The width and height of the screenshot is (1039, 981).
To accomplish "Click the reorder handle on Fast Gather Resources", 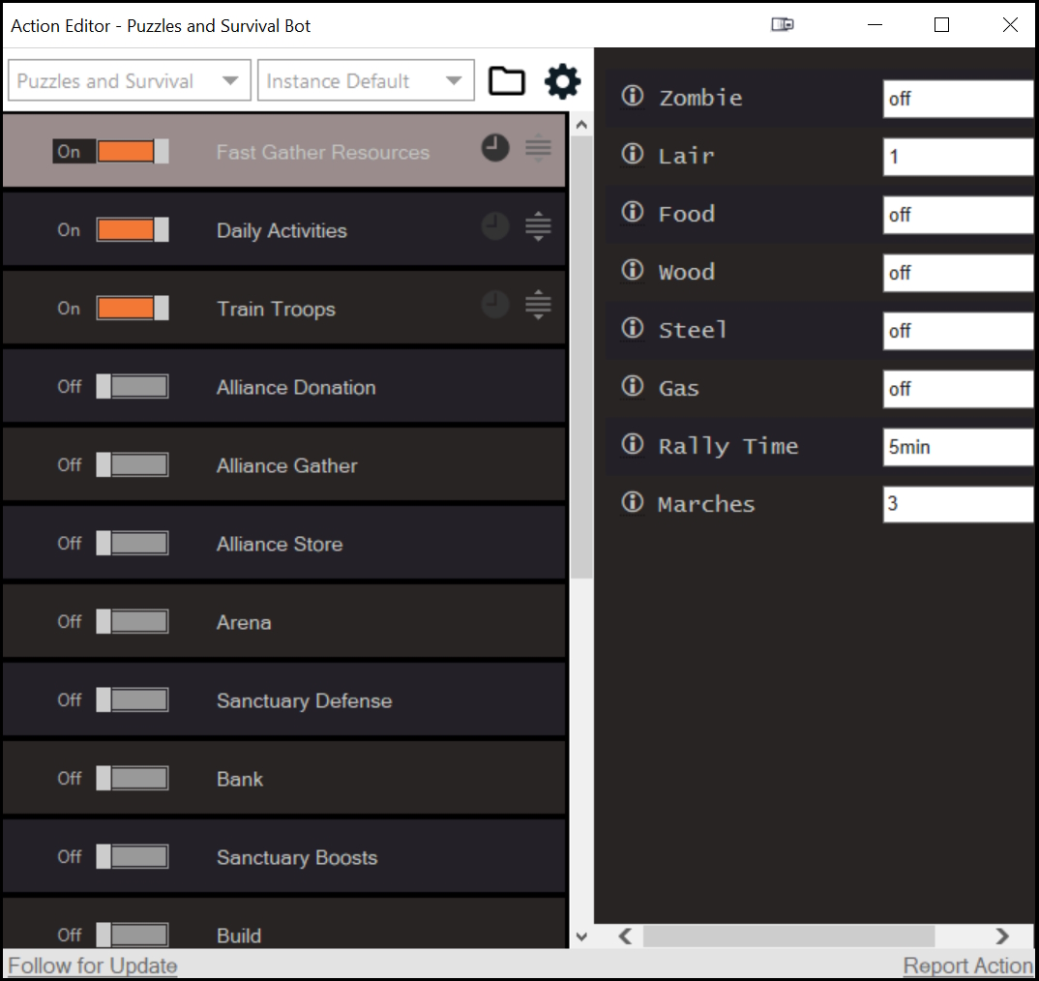I will pyautogui.click(x=538, y=148).
